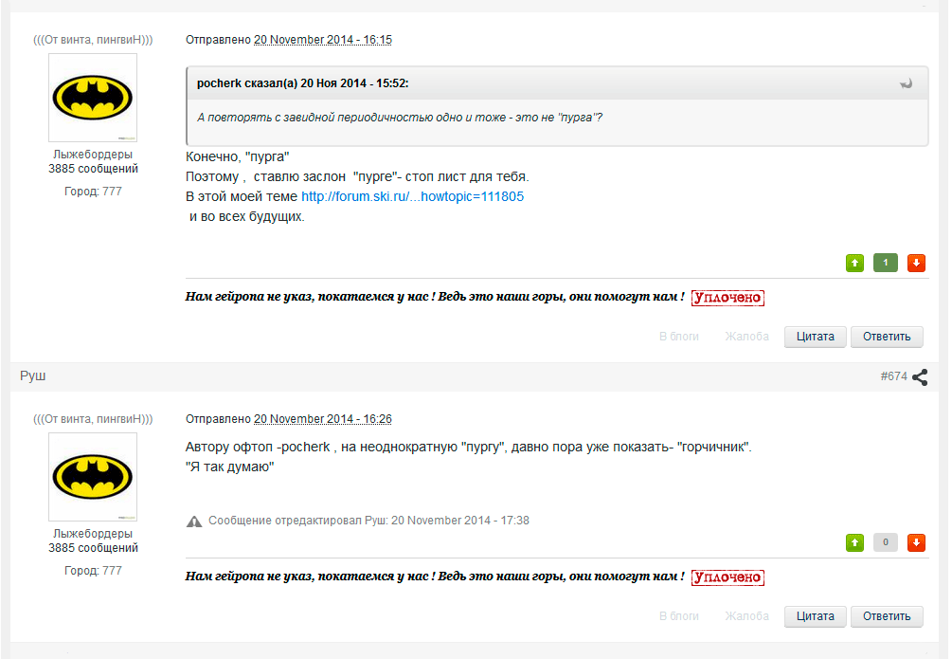Add post #674 to blogs via В блоги
The width and height of the screenshot is (952, 659).
pyautogui.click(x=679, y=615)
